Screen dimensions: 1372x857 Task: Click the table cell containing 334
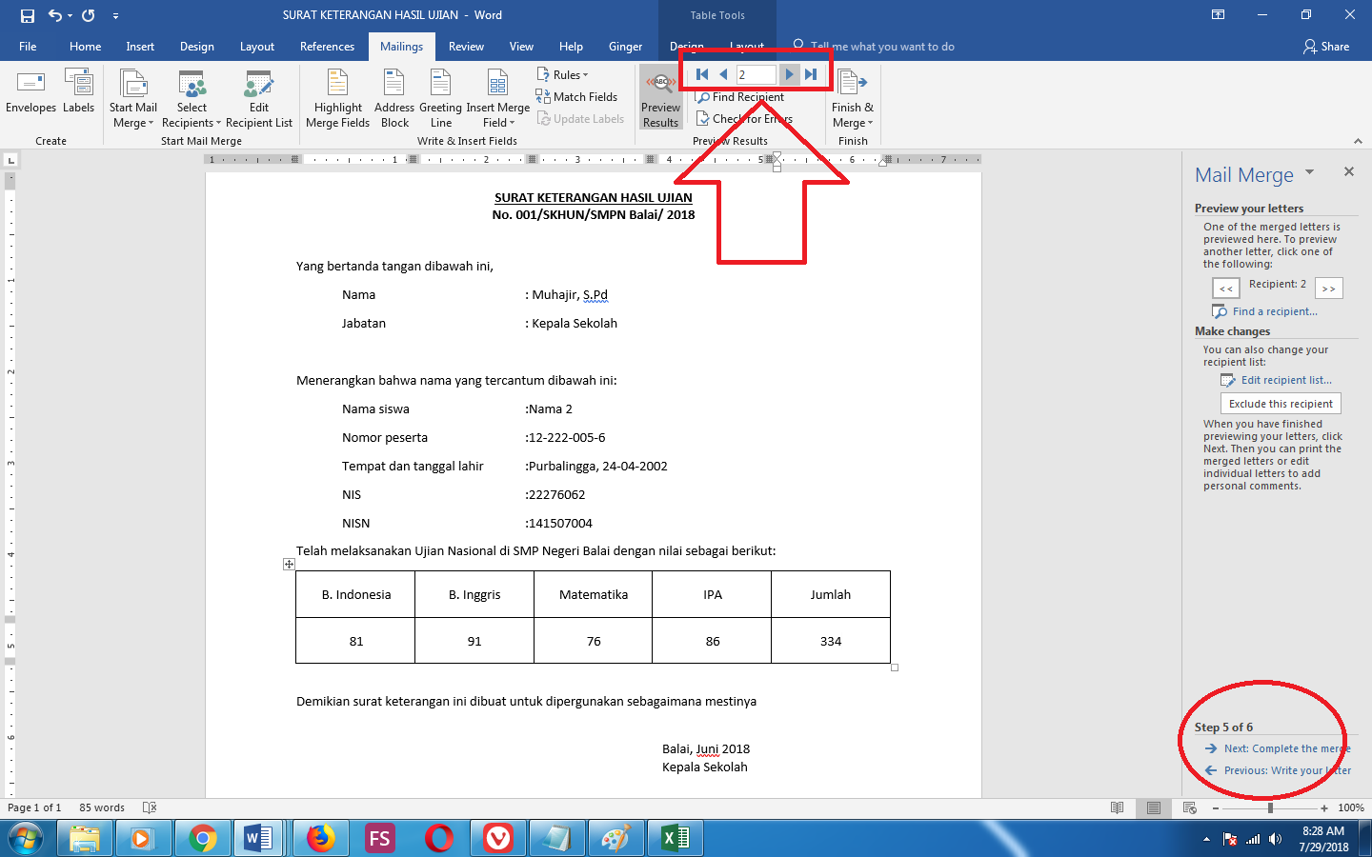coord(831,641)
